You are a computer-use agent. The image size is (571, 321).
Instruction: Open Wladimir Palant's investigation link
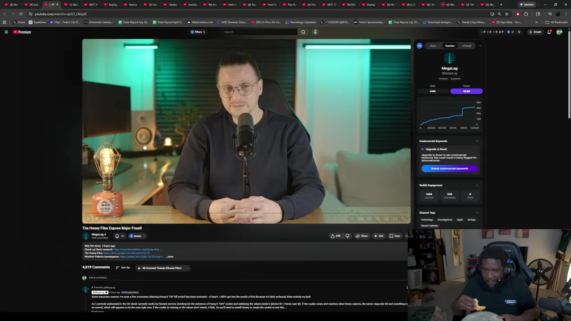click(x=141, y=257)
